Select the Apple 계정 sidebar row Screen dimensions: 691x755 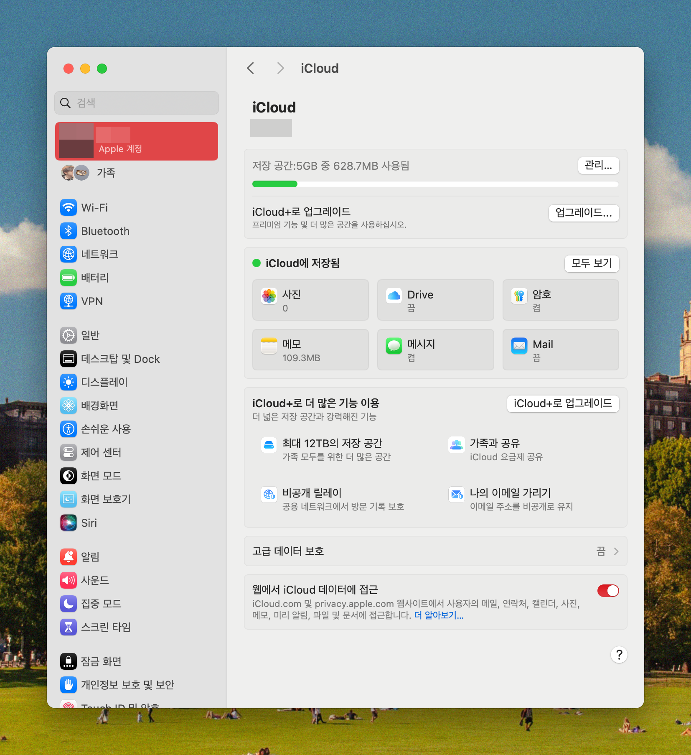pyautogui.click(x=137, y=141)
